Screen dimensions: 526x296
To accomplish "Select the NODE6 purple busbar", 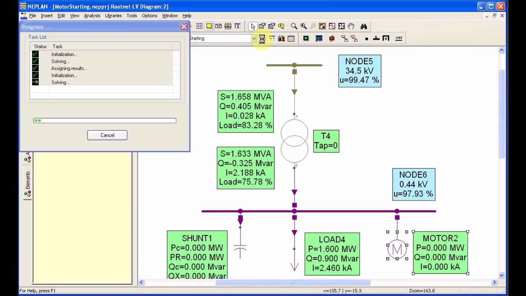I will pos(318,211).
